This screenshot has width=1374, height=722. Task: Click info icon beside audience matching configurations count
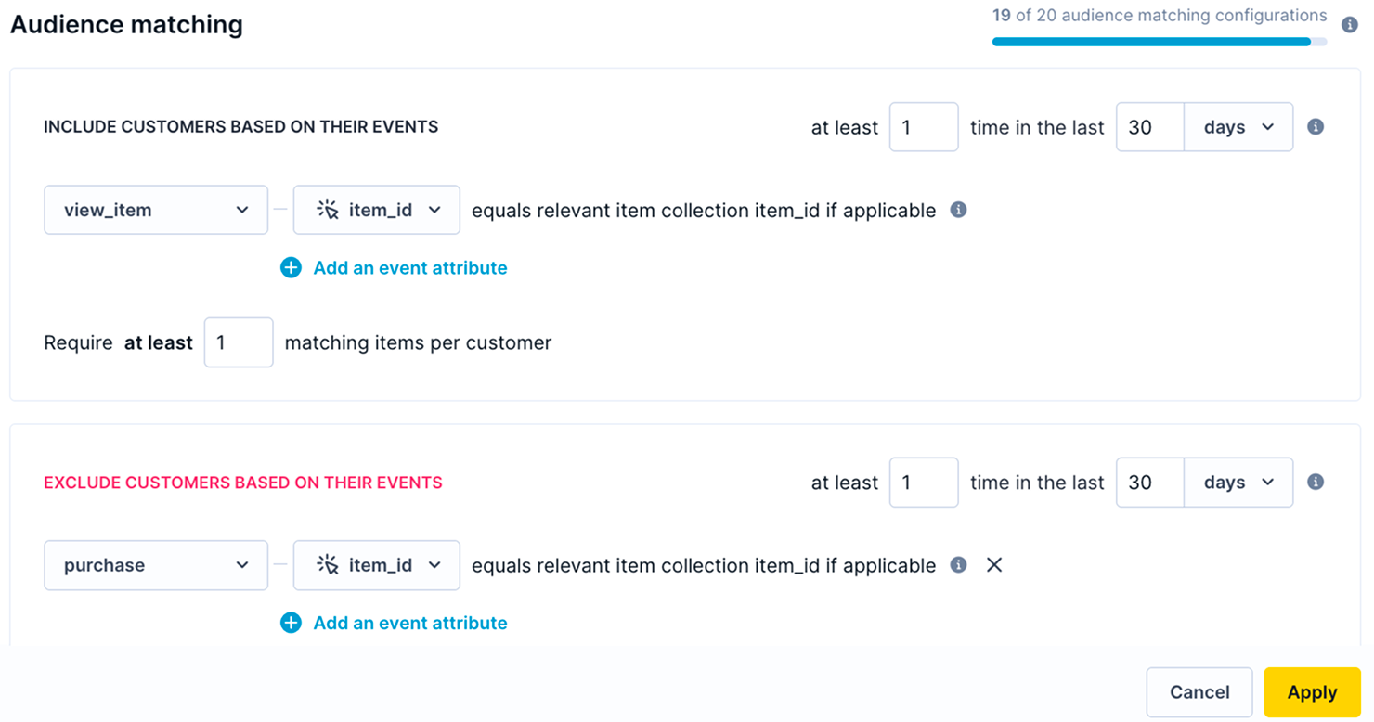1350,25
